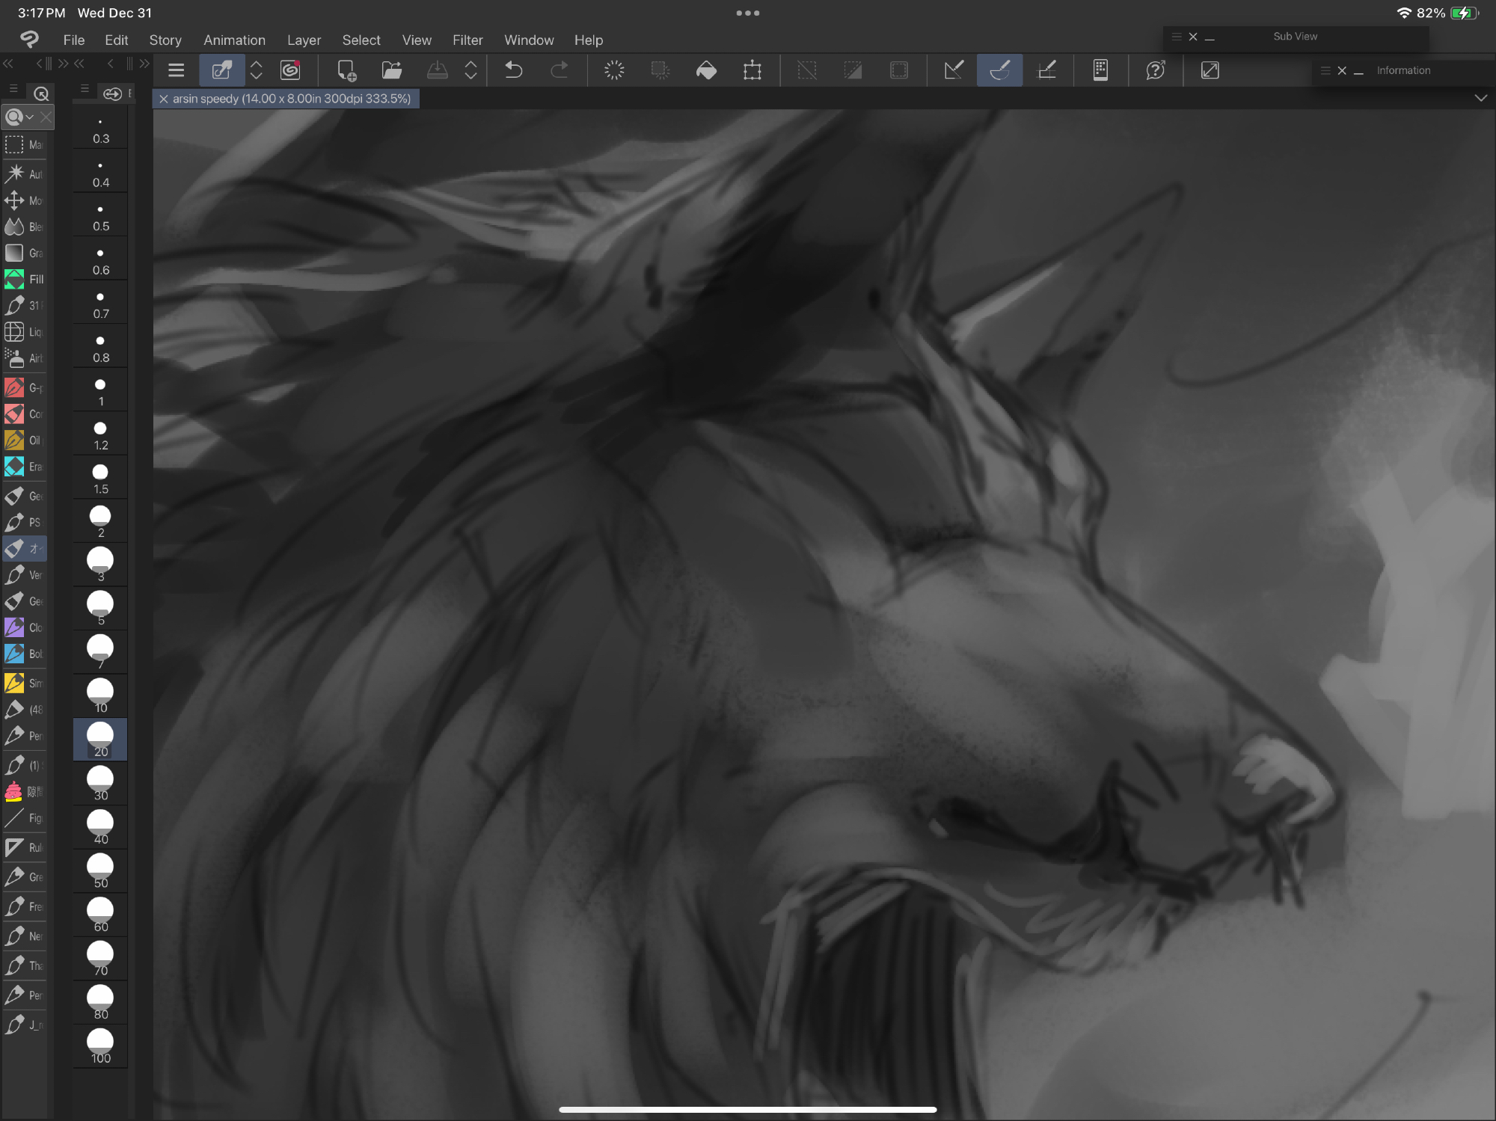This screenshot has width=1496, height=1121.
Task: Toggle Snap to Ruler icon
Action: [954, 70]
